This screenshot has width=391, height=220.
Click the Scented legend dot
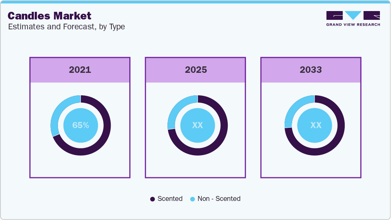click(x=153, y=199)
